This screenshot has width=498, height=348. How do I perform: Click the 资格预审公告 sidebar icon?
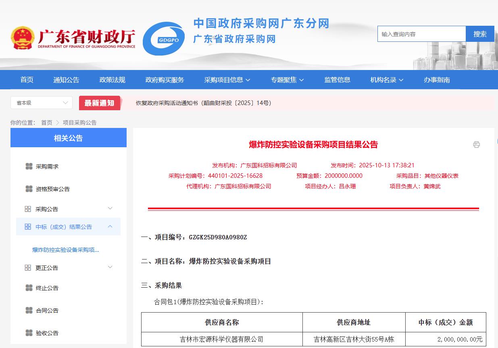point(29,189)
